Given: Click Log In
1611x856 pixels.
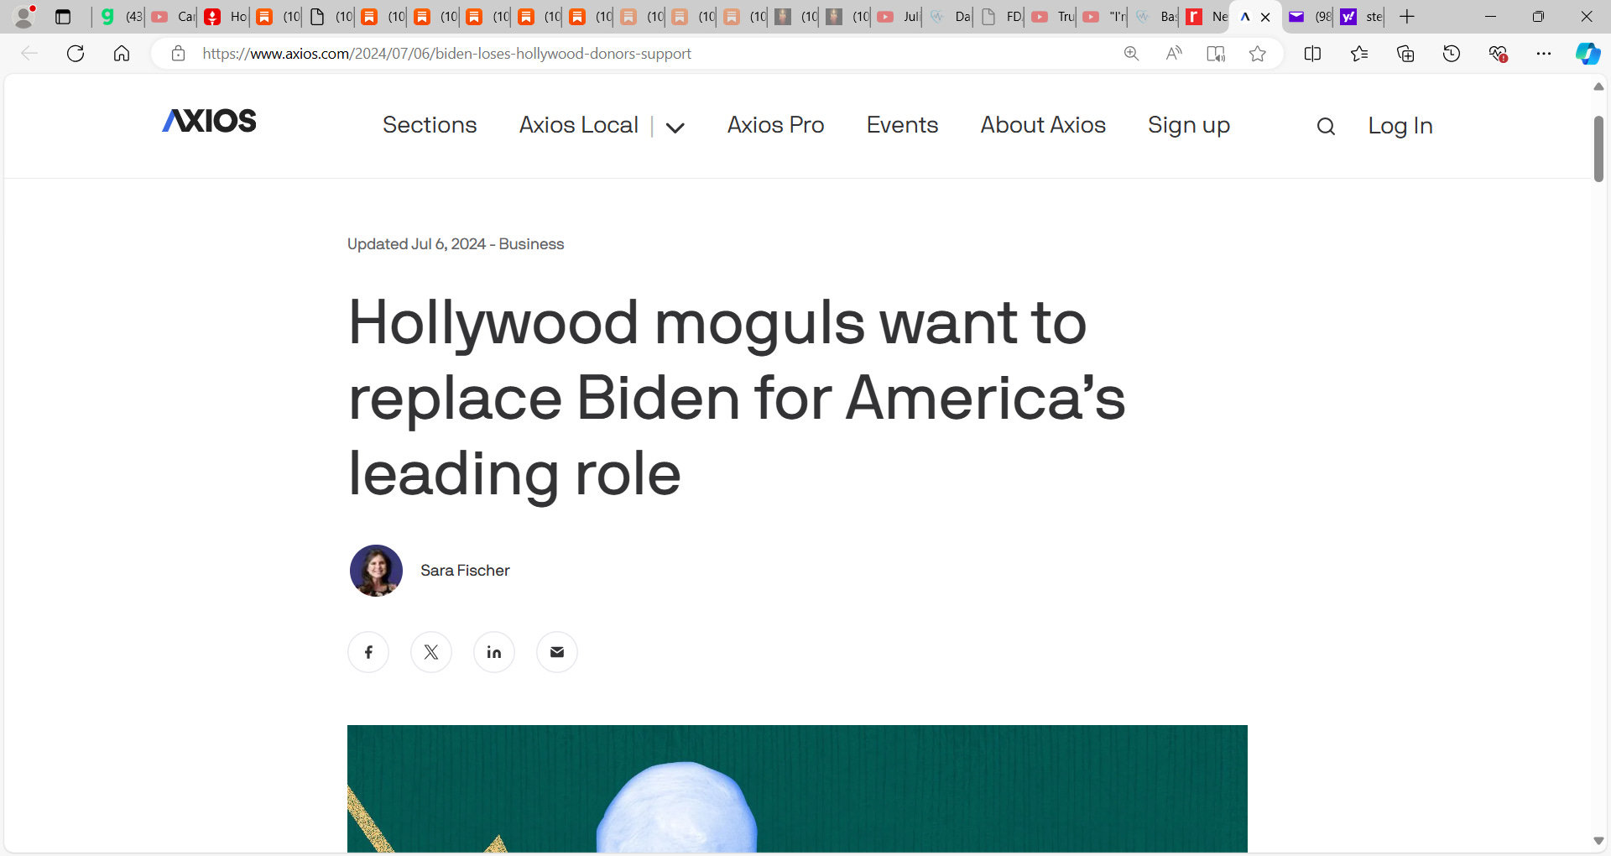Looking at the screenshot, I should (x=1400, y=126).
